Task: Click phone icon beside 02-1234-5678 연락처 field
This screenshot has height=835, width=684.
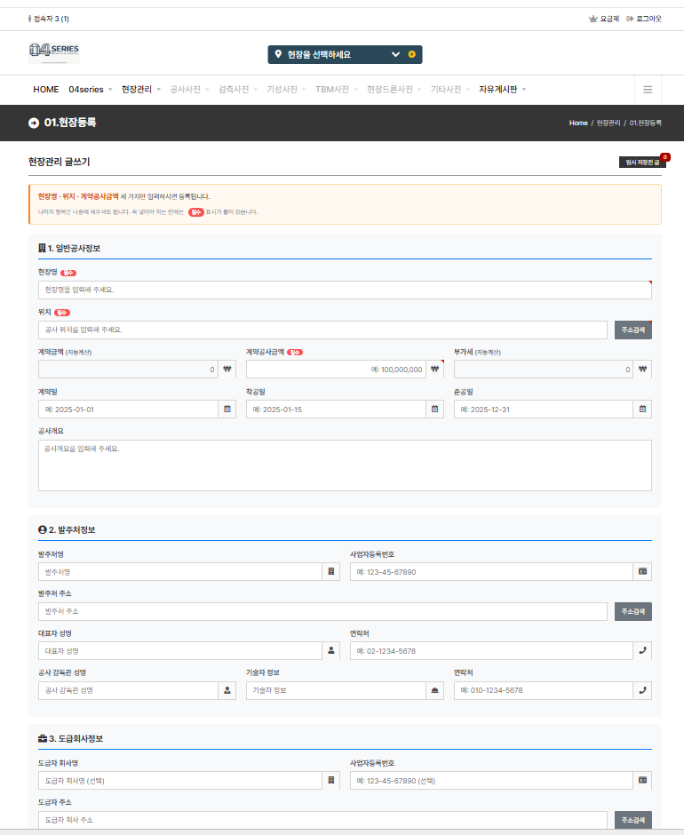Action: [642, 651]
